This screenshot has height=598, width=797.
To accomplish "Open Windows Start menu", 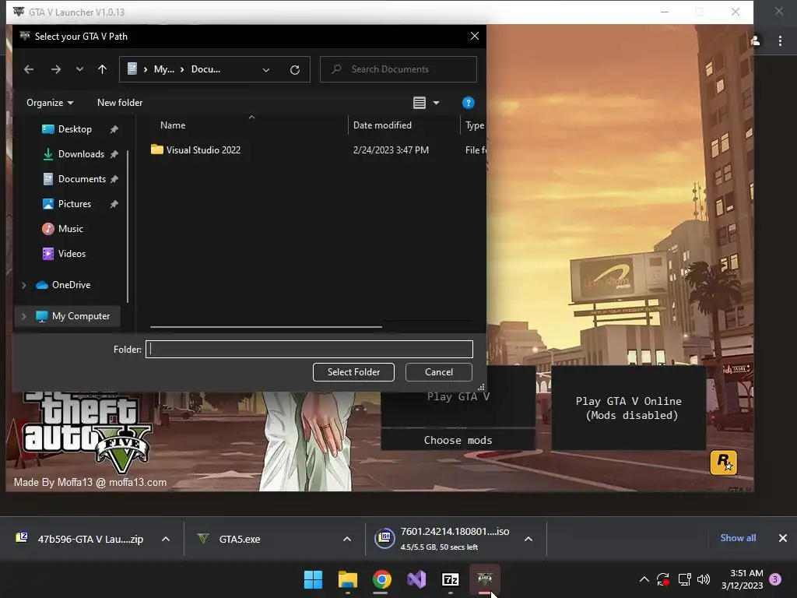I will click(313, 579).
